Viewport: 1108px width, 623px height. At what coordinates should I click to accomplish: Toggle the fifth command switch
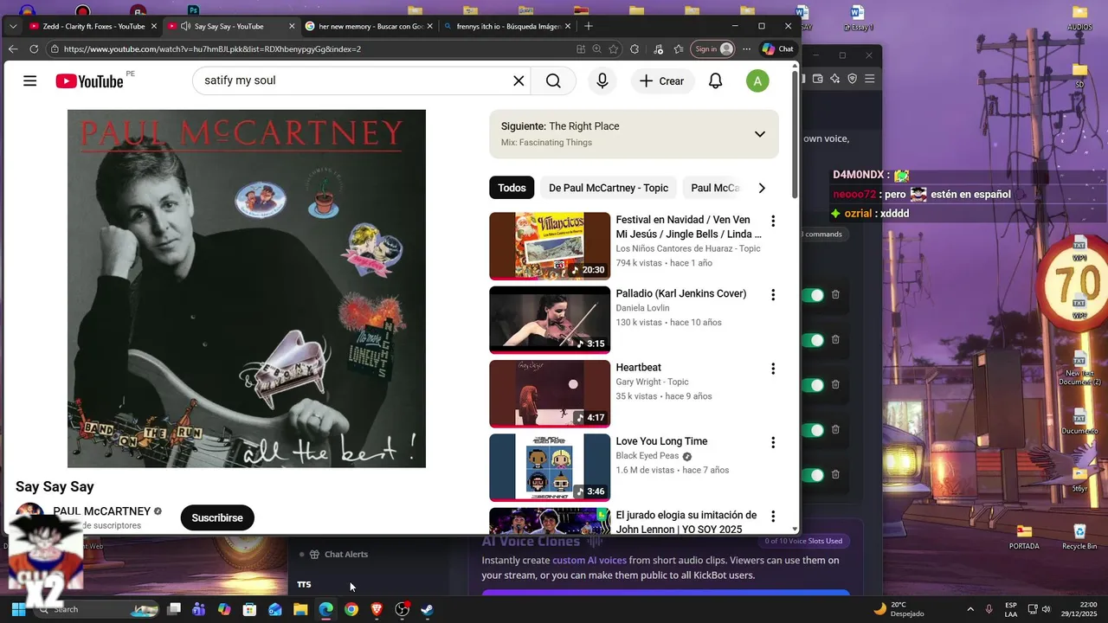813,475
